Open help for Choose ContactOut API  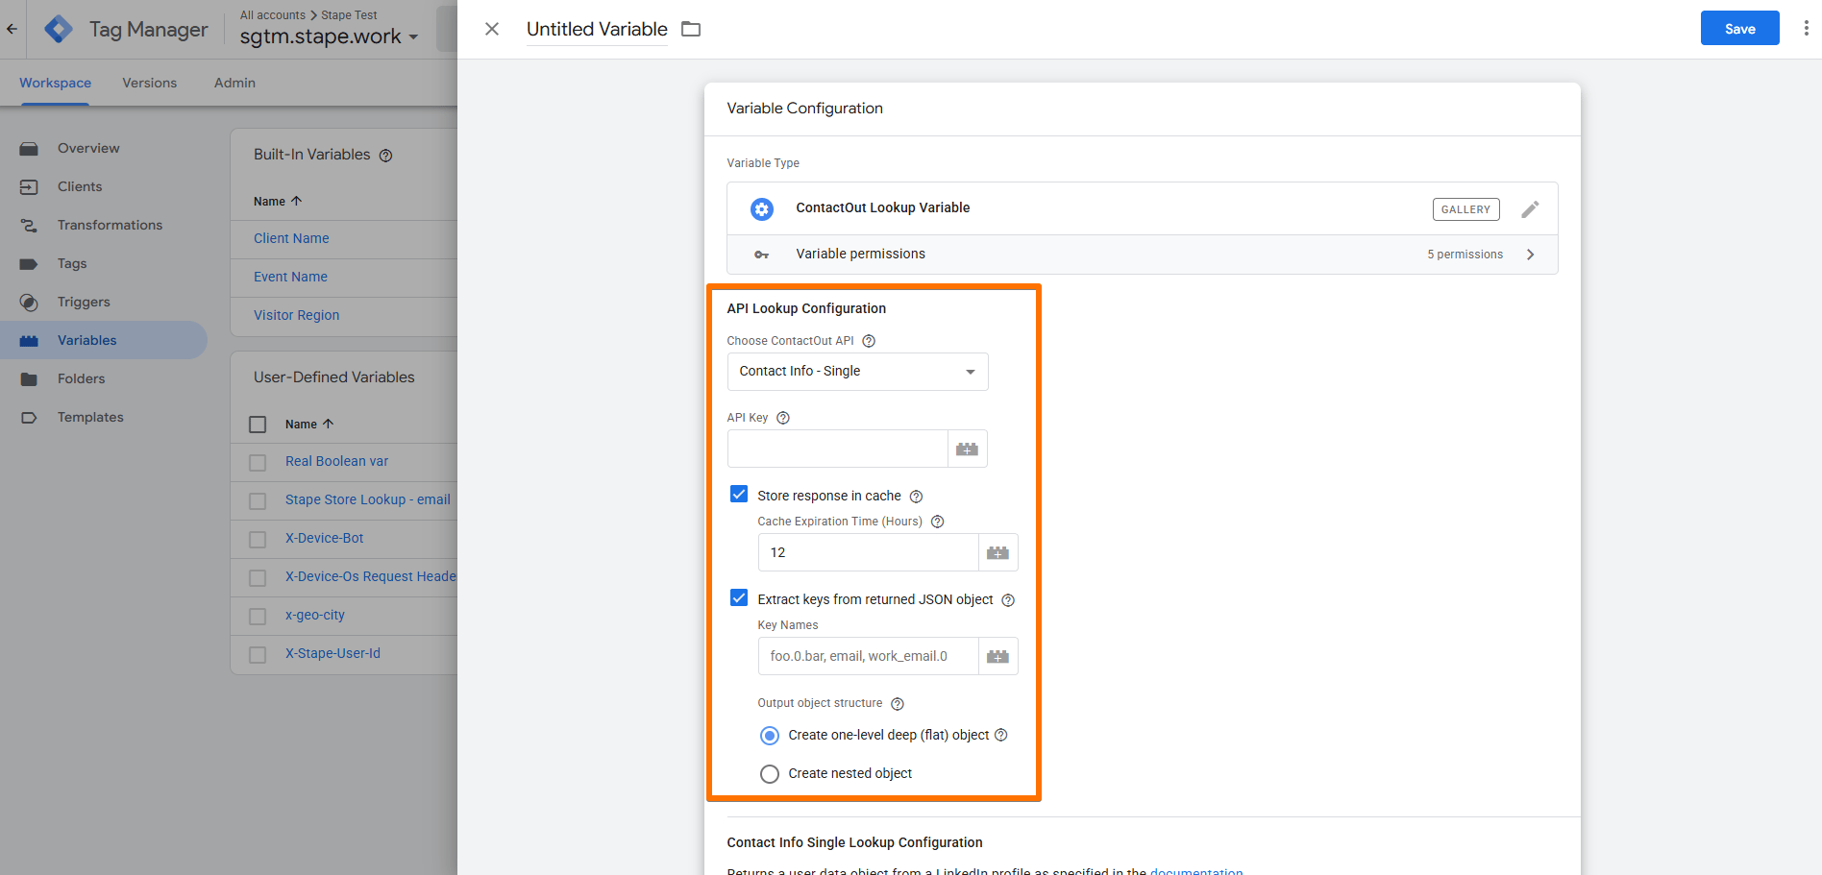(x=869, y=341)
